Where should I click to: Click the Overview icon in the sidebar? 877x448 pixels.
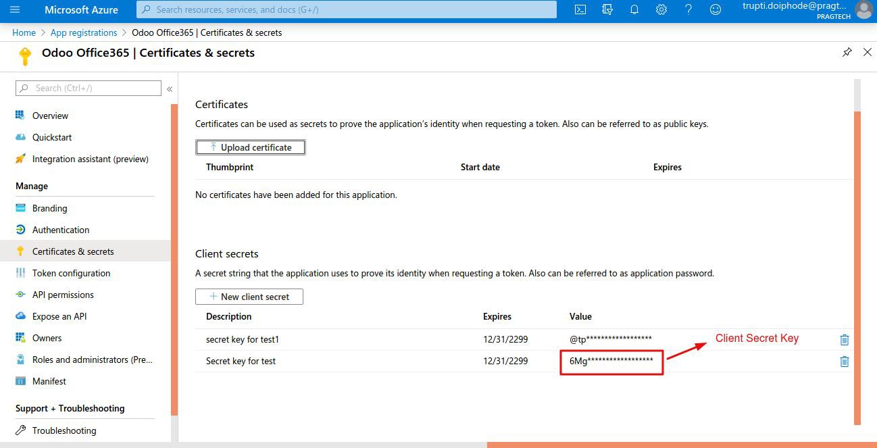coord(20,116)
